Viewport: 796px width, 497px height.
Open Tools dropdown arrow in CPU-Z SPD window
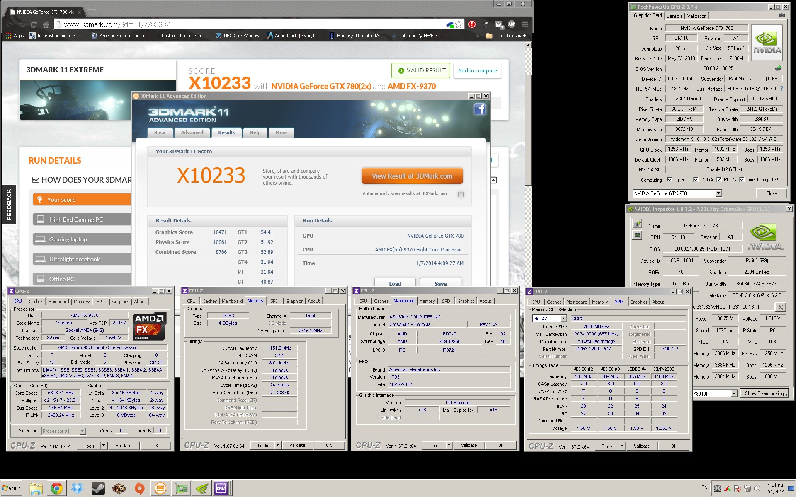pyautogui.click(x=622, y=446)
